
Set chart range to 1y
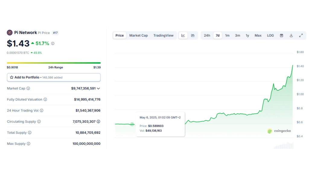click(247, 35)
